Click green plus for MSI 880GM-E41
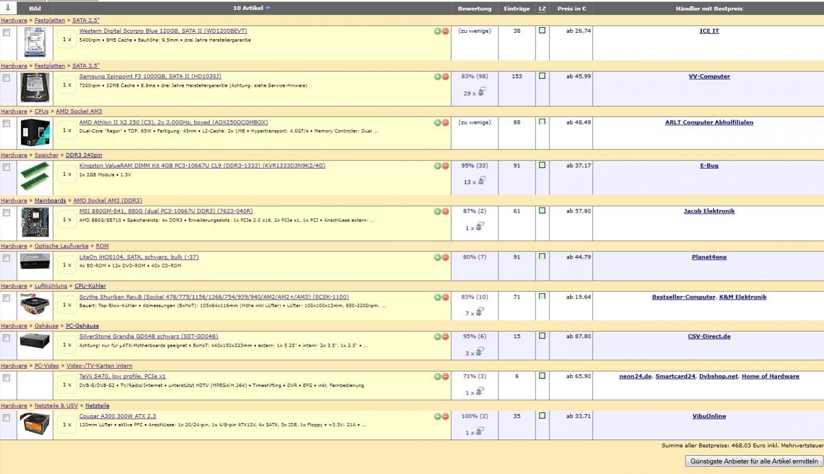This screenshot has height=474, width=824. 437,211
